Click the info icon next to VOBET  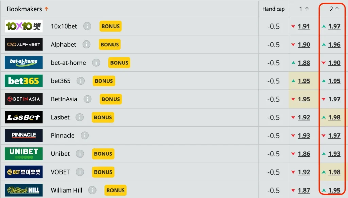click(x=80, y=172)
